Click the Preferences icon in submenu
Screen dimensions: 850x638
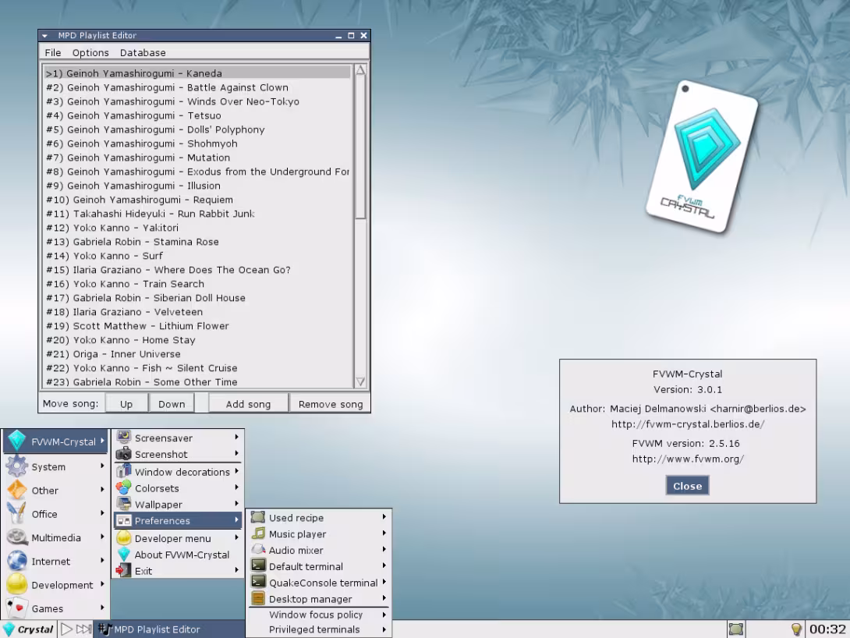pyautogui.click(x=123, y=520)
